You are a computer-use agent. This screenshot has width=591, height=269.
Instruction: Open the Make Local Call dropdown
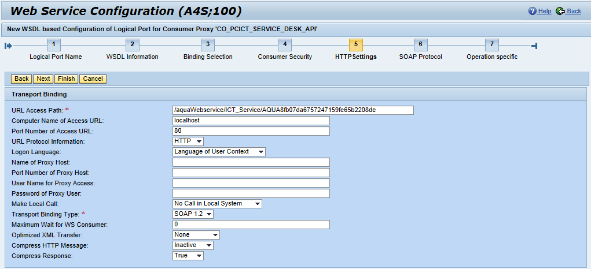pyautogui.click(x=217, y=204)
